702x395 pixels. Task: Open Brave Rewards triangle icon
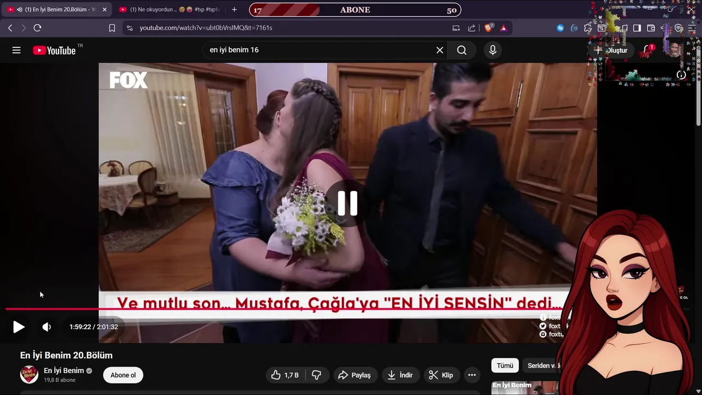pyautogui.click(x=503, y=28)
